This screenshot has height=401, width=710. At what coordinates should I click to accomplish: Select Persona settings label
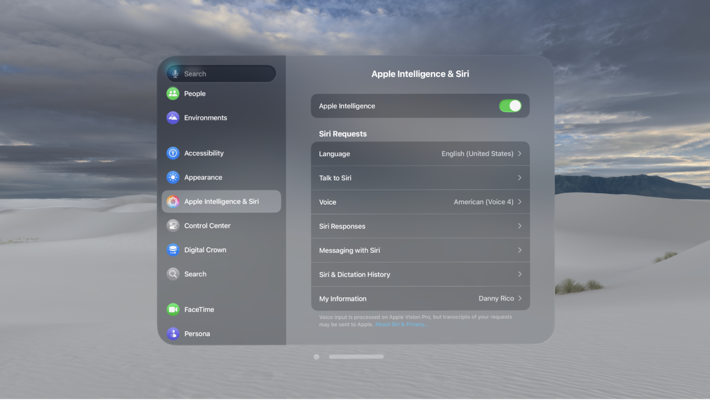[197, 334]
